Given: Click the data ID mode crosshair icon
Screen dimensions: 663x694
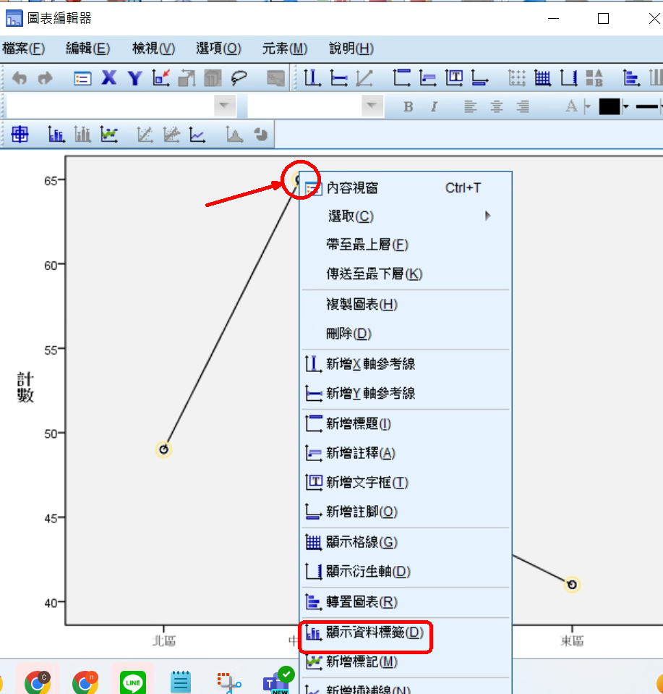Looking at the screenshot, I should coord(20,134).
